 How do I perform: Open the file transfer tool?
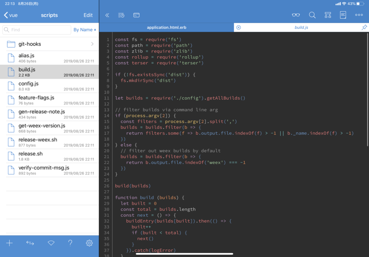point(30,243)
